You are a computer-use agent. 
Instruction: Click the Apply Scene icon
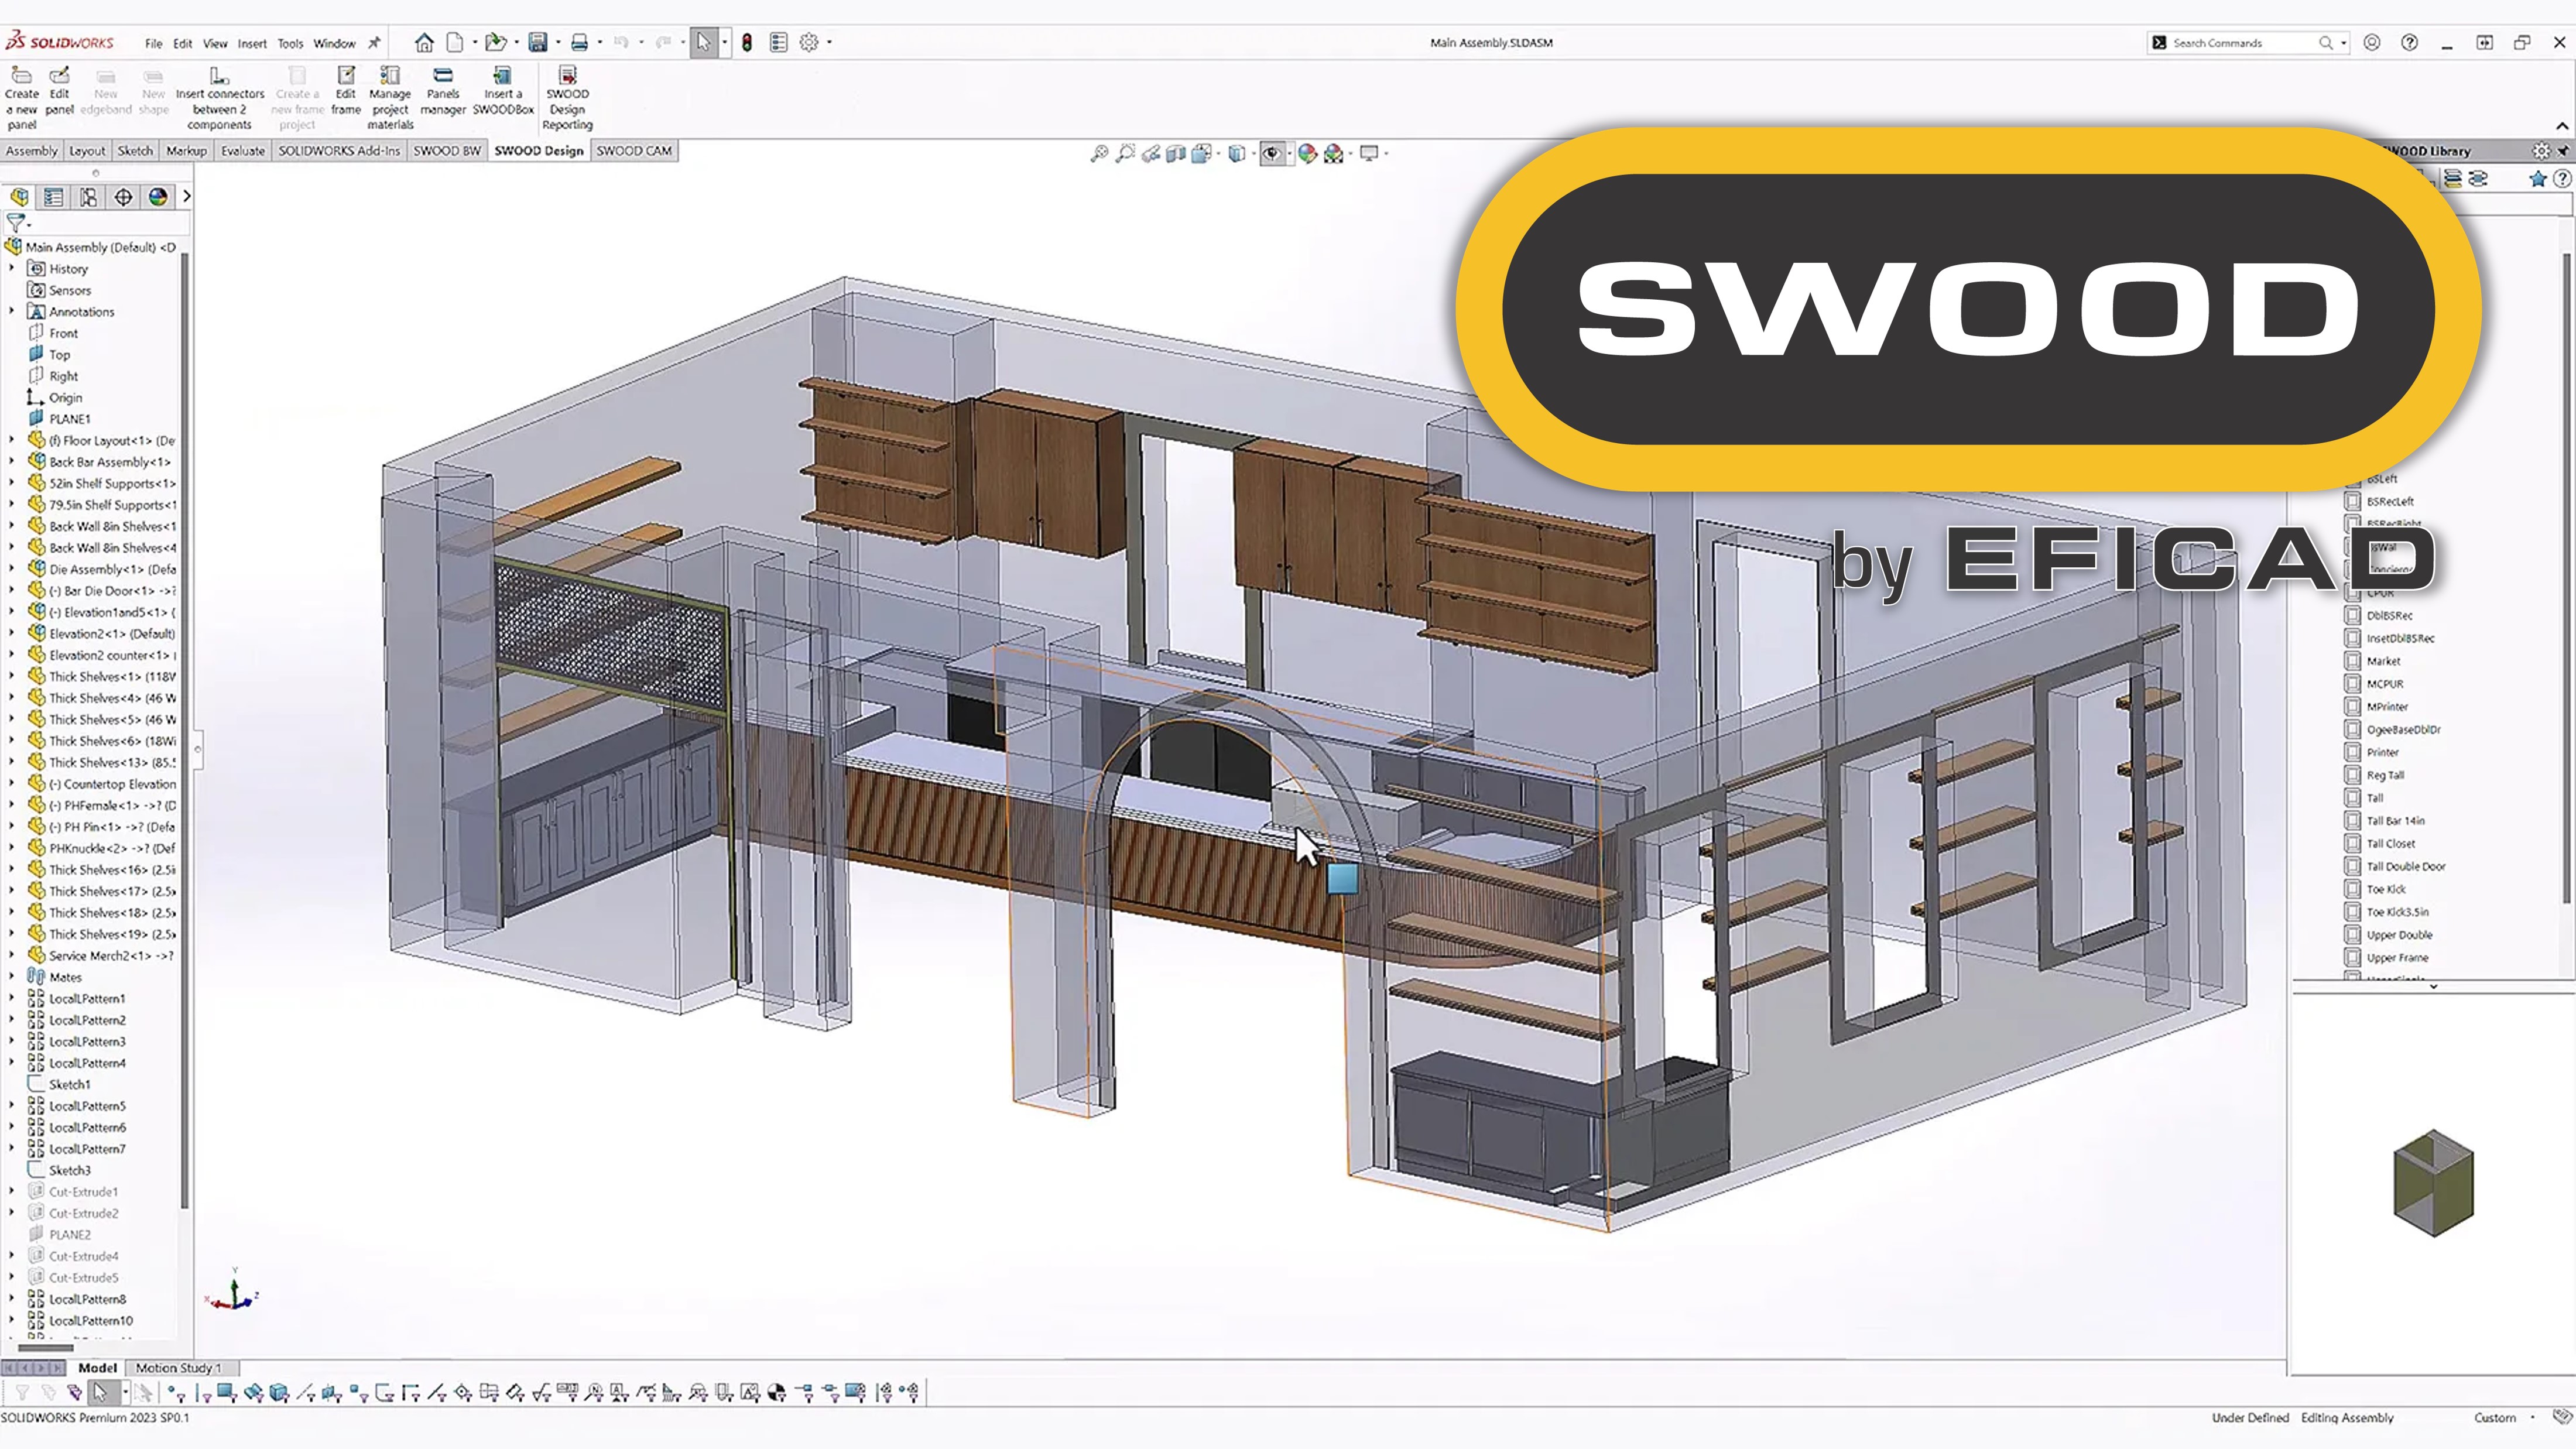[x=1333, y=153]
